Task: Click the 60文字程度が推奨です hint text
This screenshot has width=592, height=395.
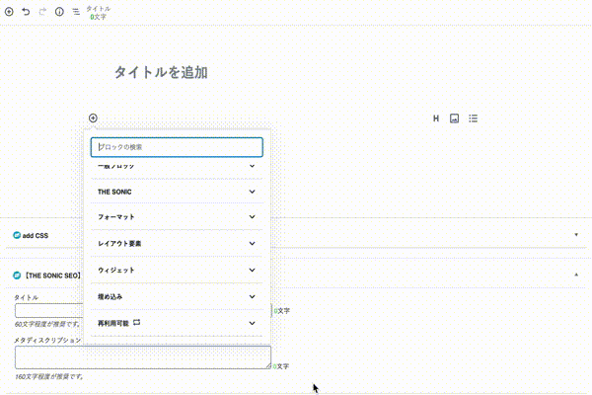Action: pyautogui.click(x=47, y=324)
